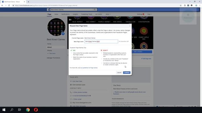
Task: Click the black extension icon before the profile avatar
Action: pos(192,6)
